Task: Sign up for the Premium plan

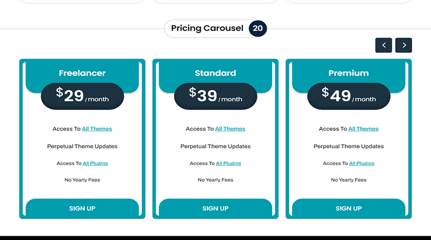Action: (348, 208)
